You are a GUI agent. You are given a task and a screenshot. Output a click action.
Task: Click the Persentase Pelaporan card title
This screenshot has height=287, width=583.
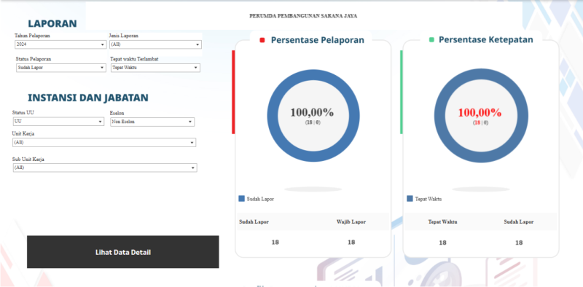pyautogui.click(x=318, y=40)
